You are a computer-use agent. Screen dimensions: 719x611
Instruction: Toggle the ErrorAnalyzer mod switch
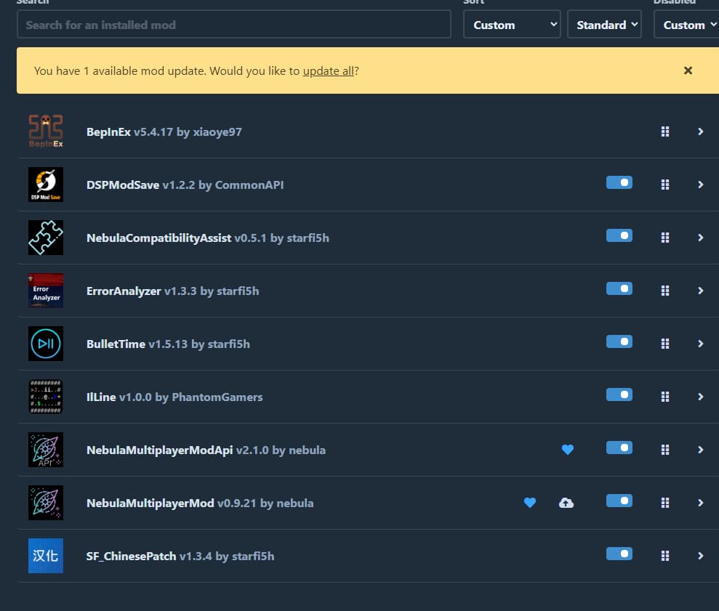[619, 288]
